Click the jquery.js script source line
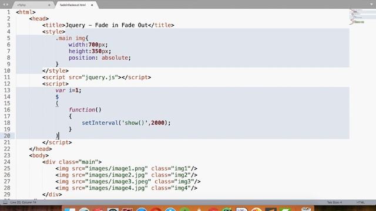 click(x=96, y=77)
